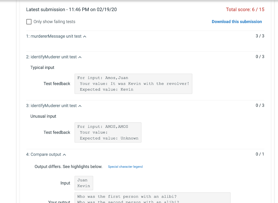The image size is (278, 203).
Task: Click the Test feedback label under Unusual input
Action: tap(57, 132)
